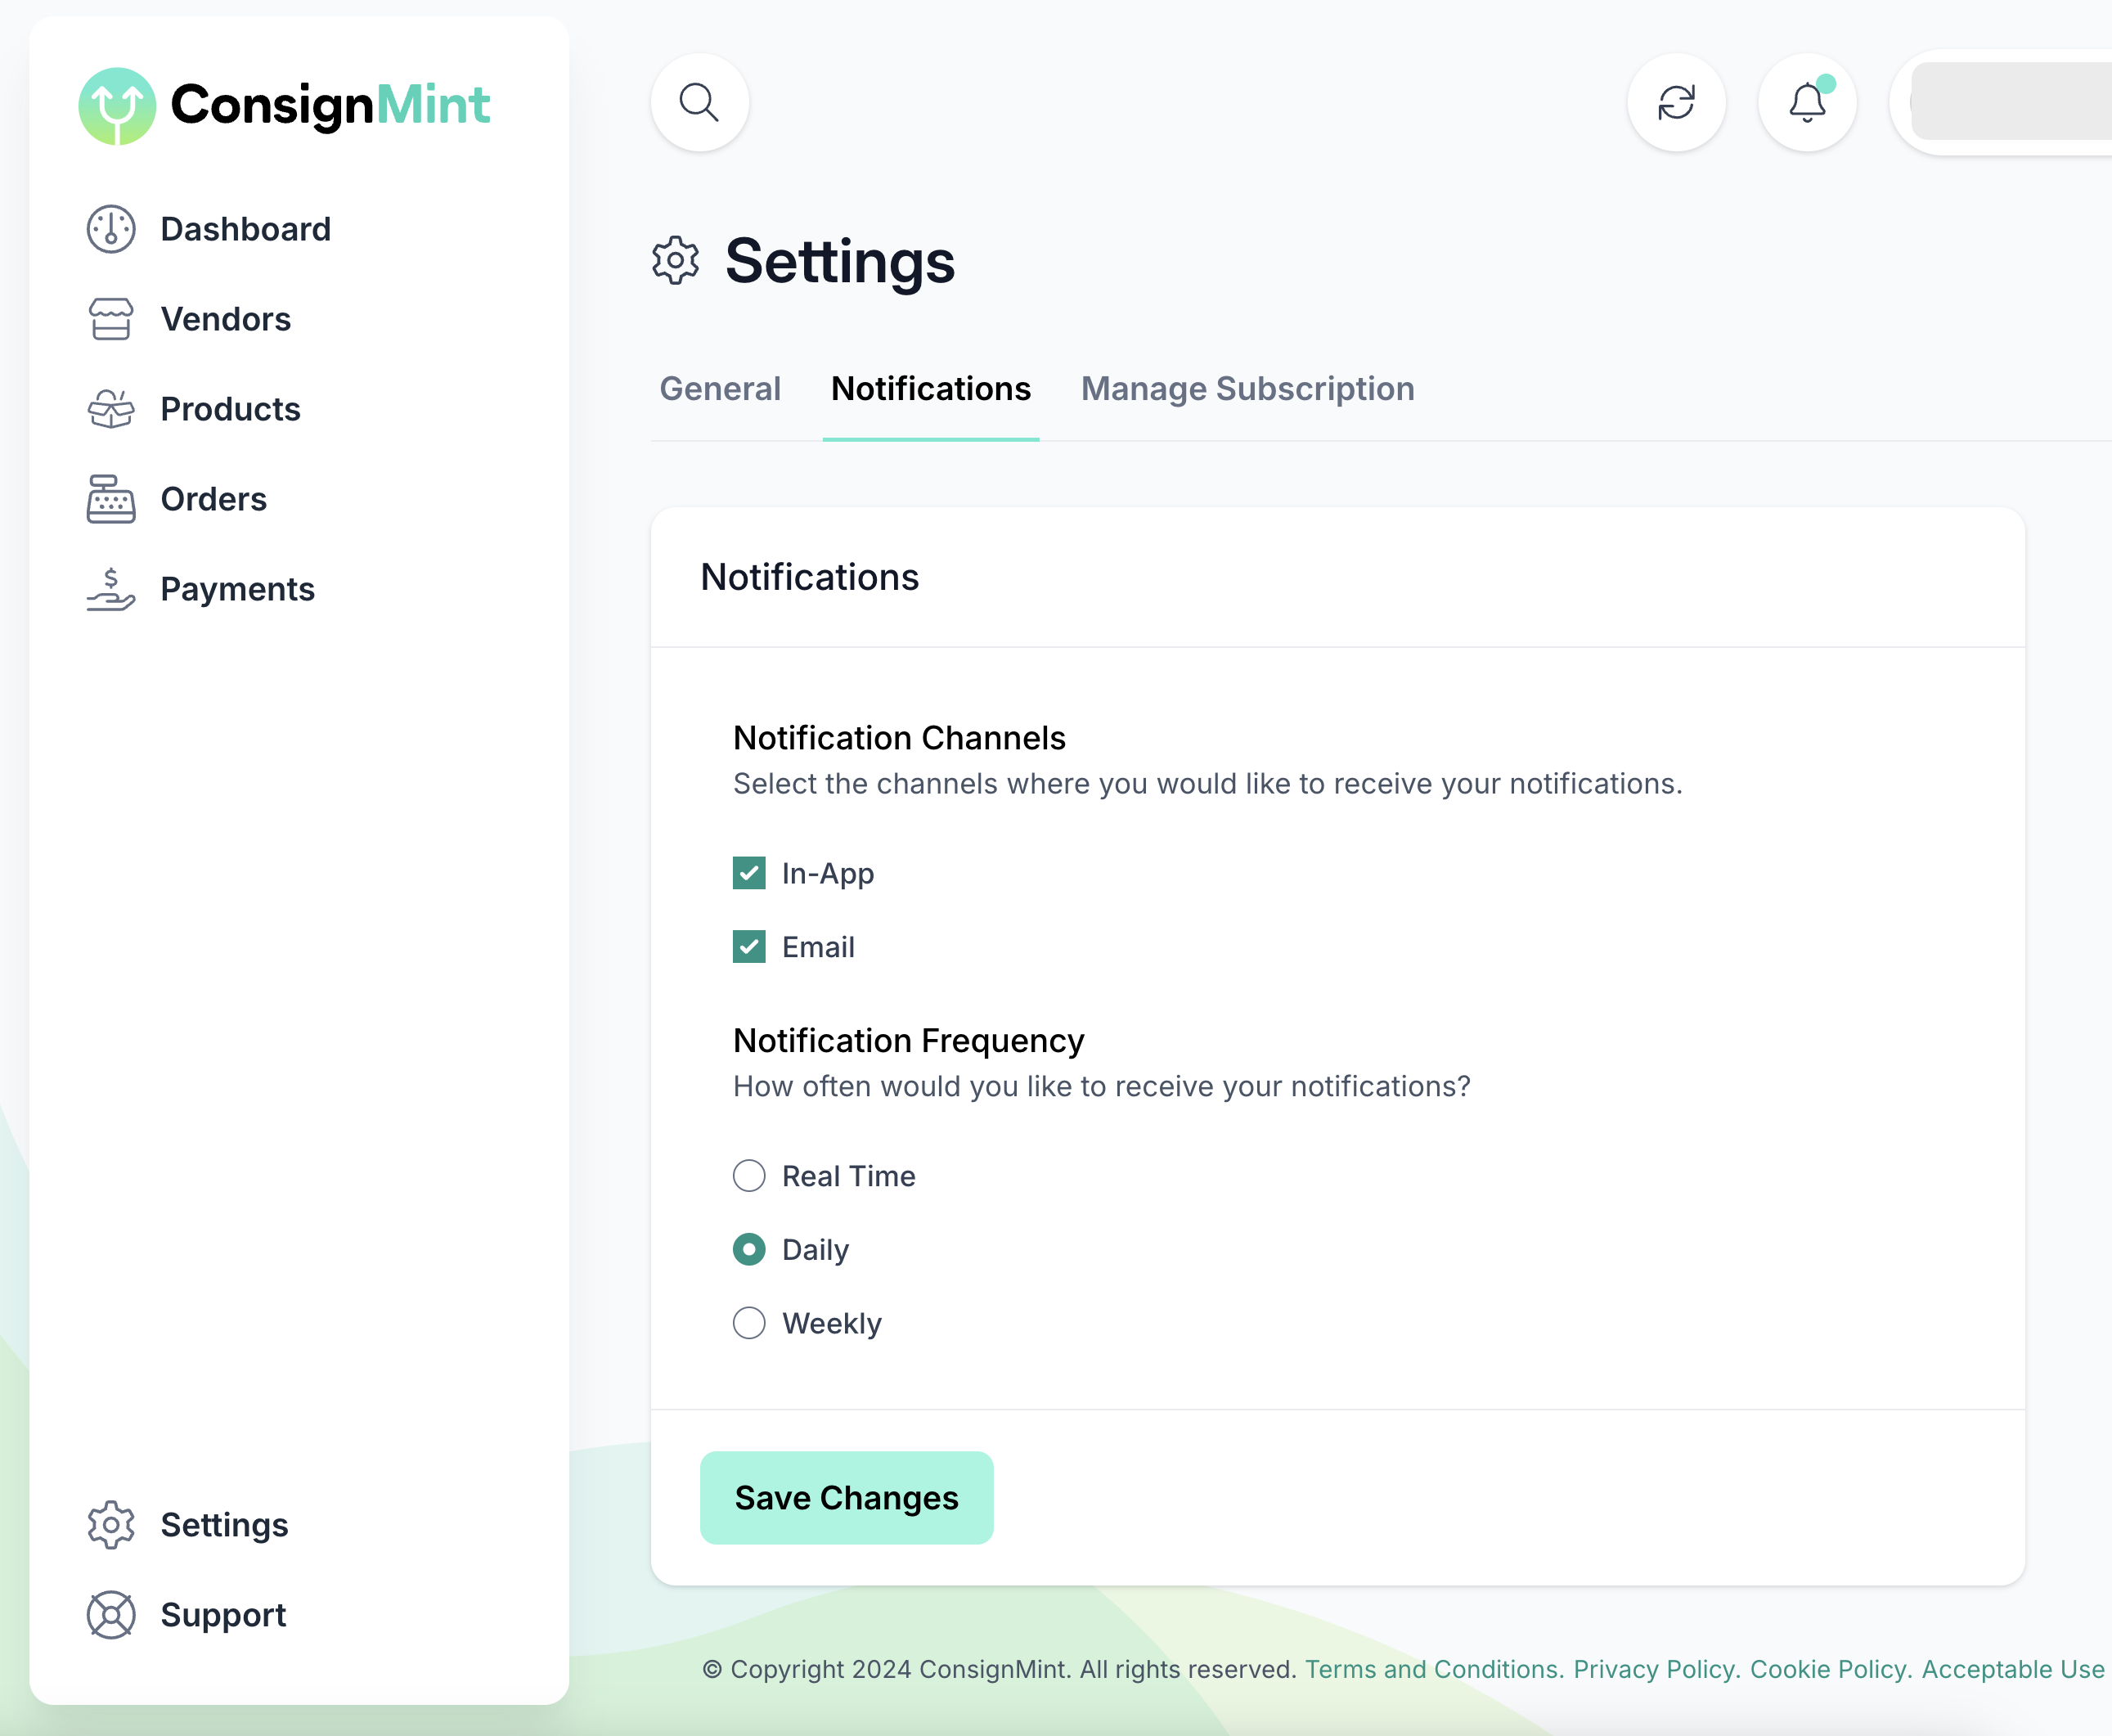Open the notifications bell icon
Image resolution: width=2112 pixels, height=1736 pixels.
(x=1807, y=102)
